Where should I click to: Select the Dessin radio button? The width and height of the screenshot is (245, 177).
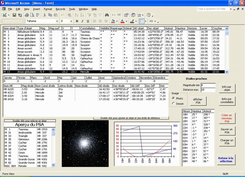point(173,103)
